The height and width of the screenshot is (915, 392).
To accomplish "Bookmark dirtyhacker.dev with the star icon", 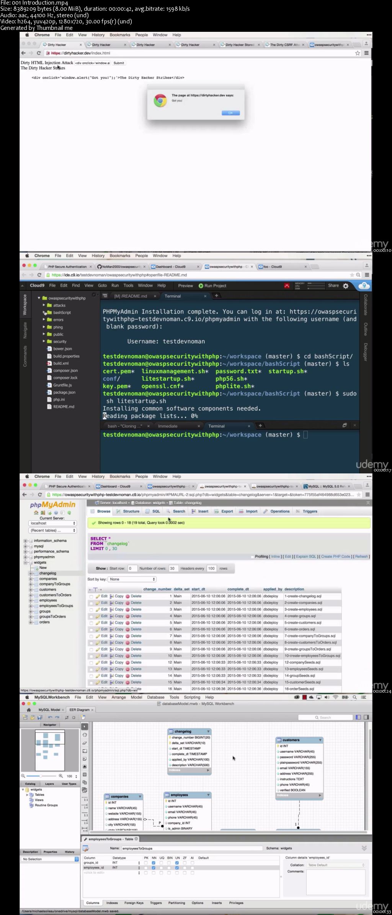I will 358,53.
